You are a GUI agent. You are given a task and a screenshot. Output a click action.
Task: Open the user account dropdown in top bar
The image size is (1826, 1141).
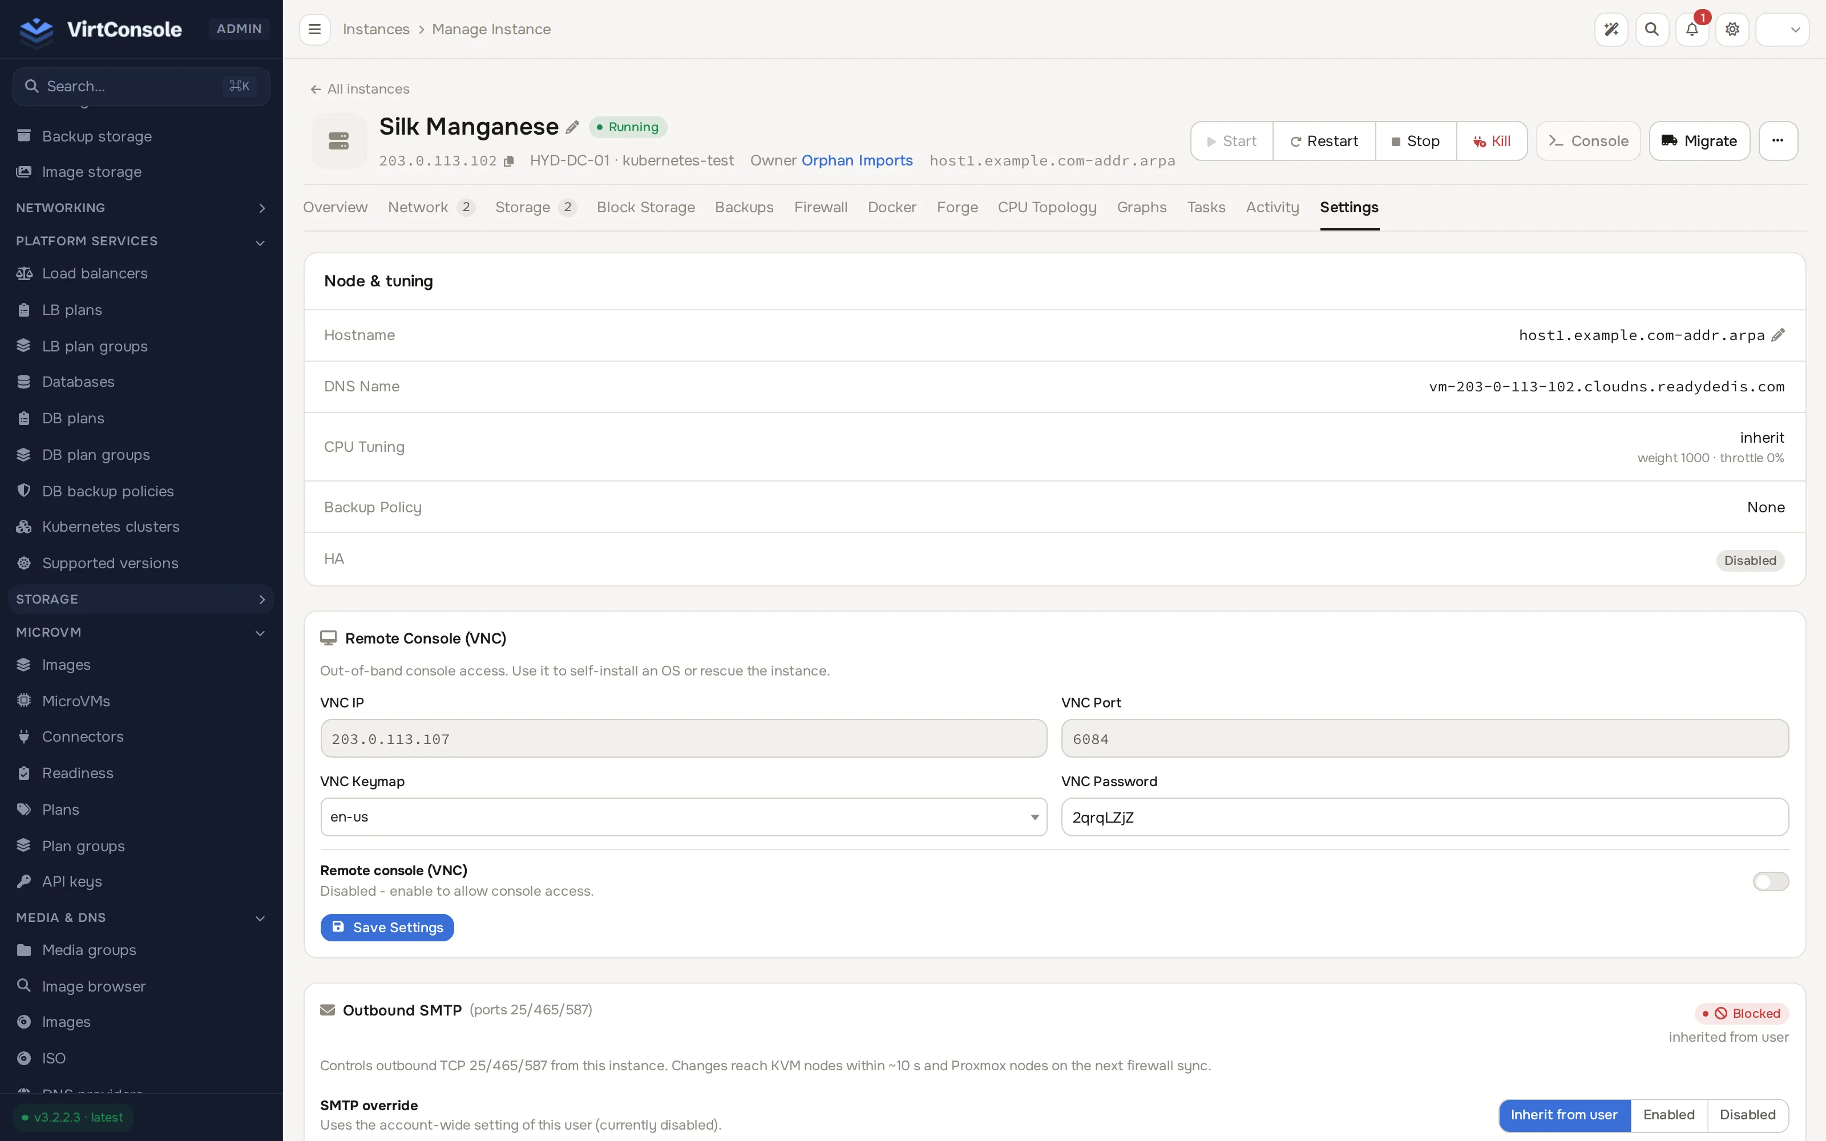(x=1782, y=30)
